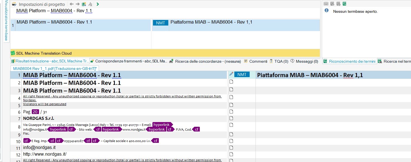Click the source text of segment 3
The image size is (411, 162).
pos(72,91)
